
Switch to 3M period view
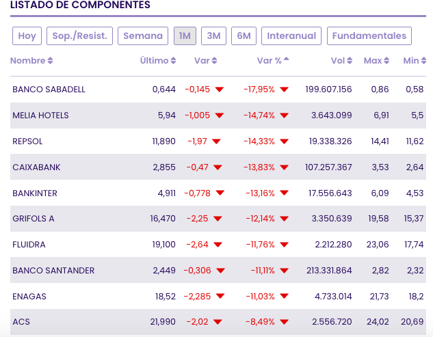click(x=213, y=36)
